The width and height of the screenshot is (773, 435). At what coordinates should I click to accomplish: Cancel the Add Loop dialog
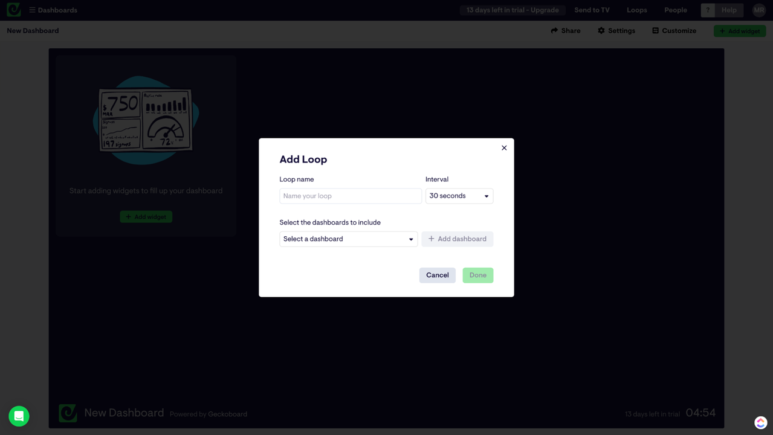(x=437, y=275)
